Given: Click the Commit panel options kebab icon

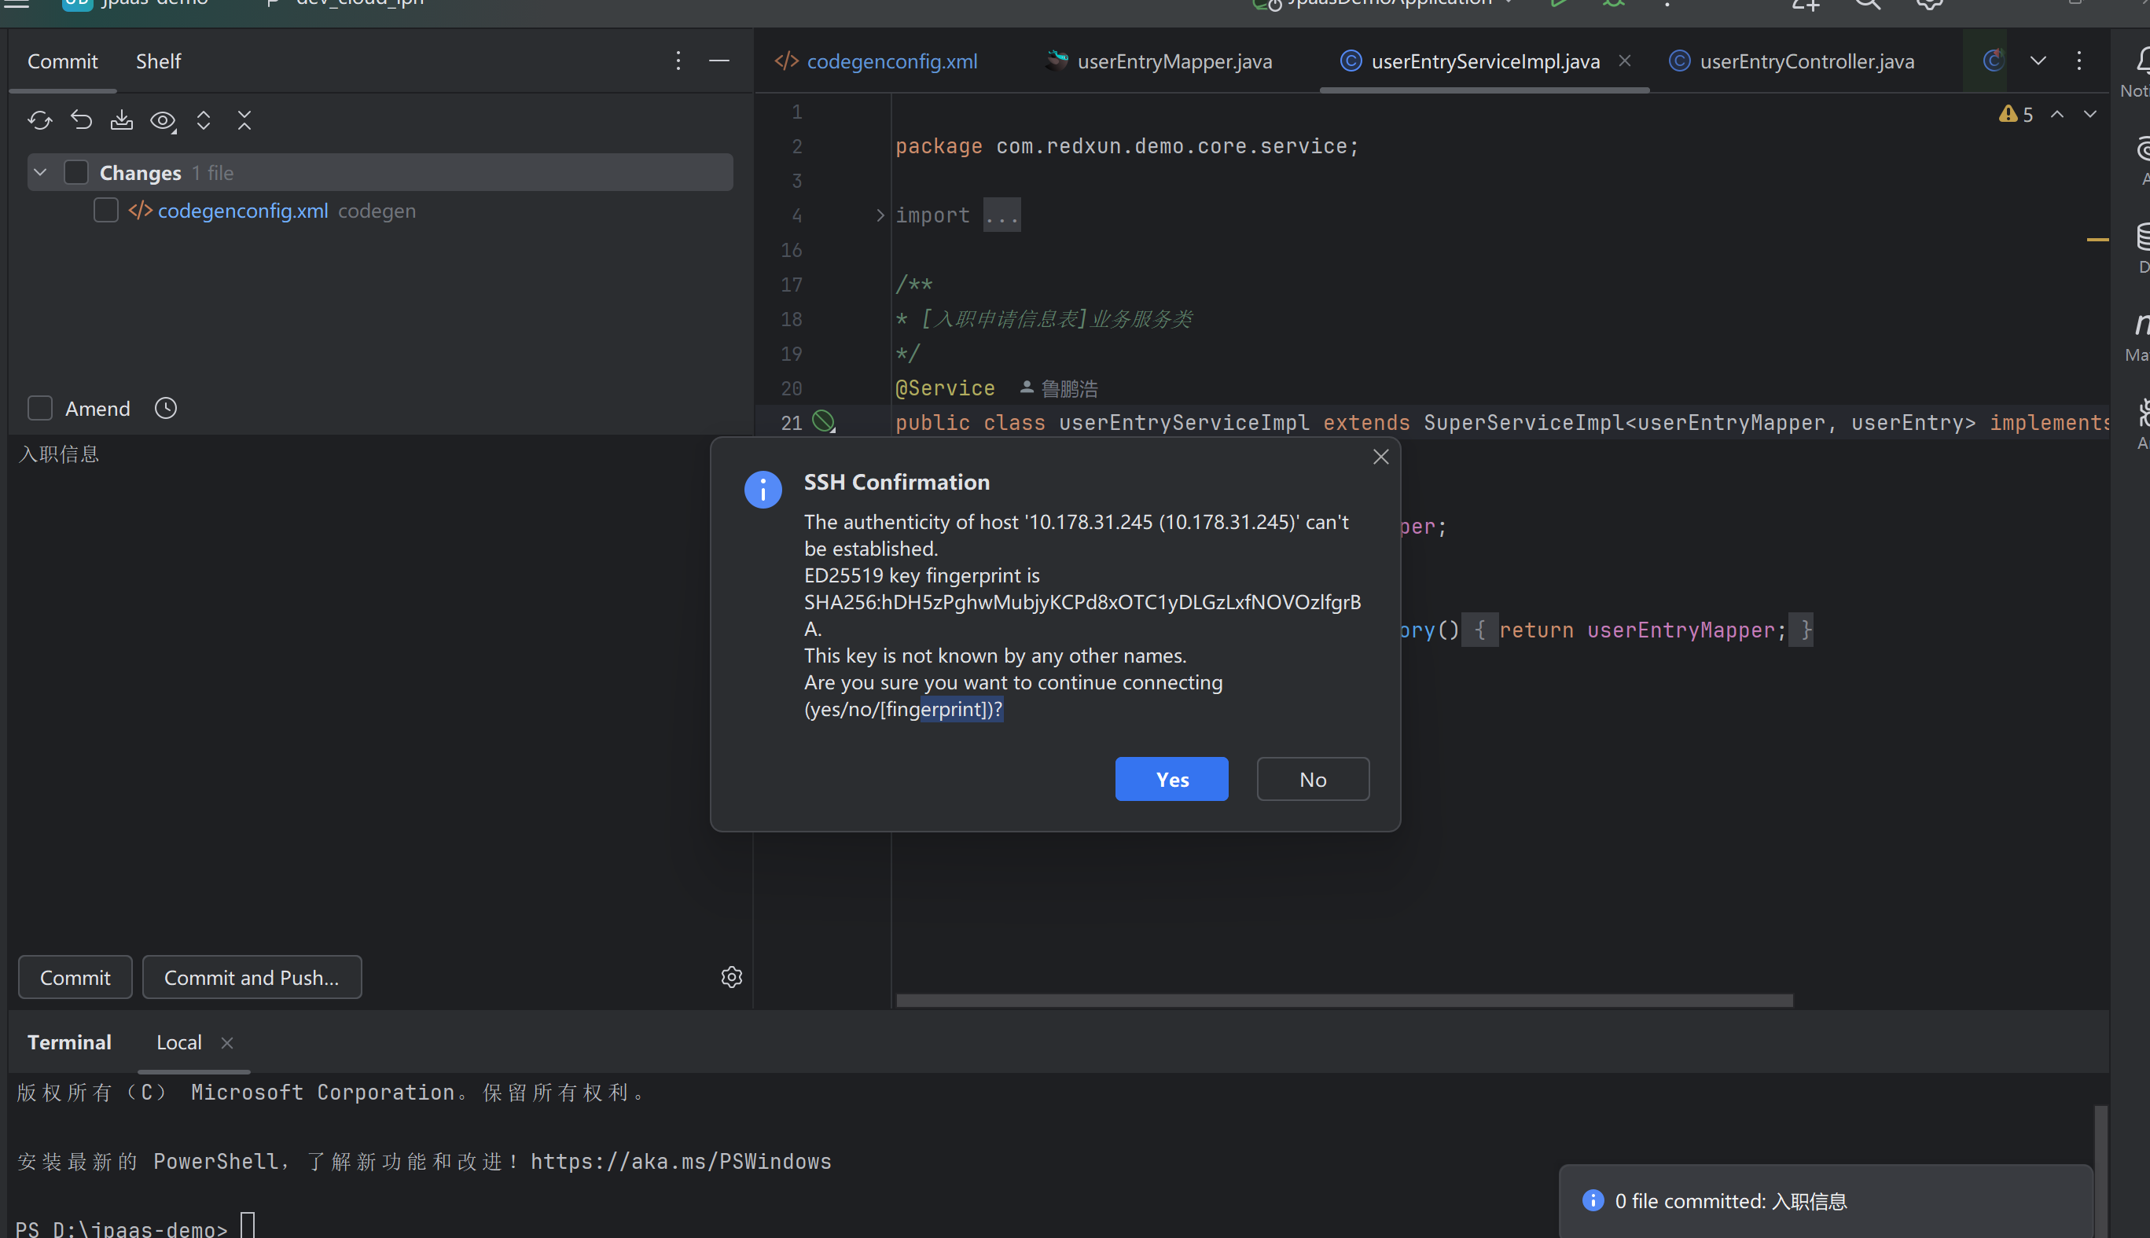Looking at the screenshot, I should [x=678, y=61].
